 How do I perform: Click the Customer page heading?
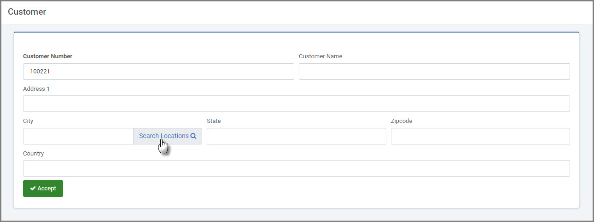click(27, 12)
